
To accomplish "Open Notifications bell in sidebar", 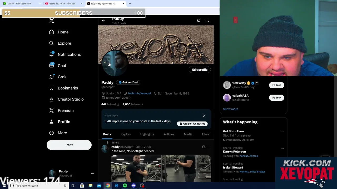I will 52,54.
